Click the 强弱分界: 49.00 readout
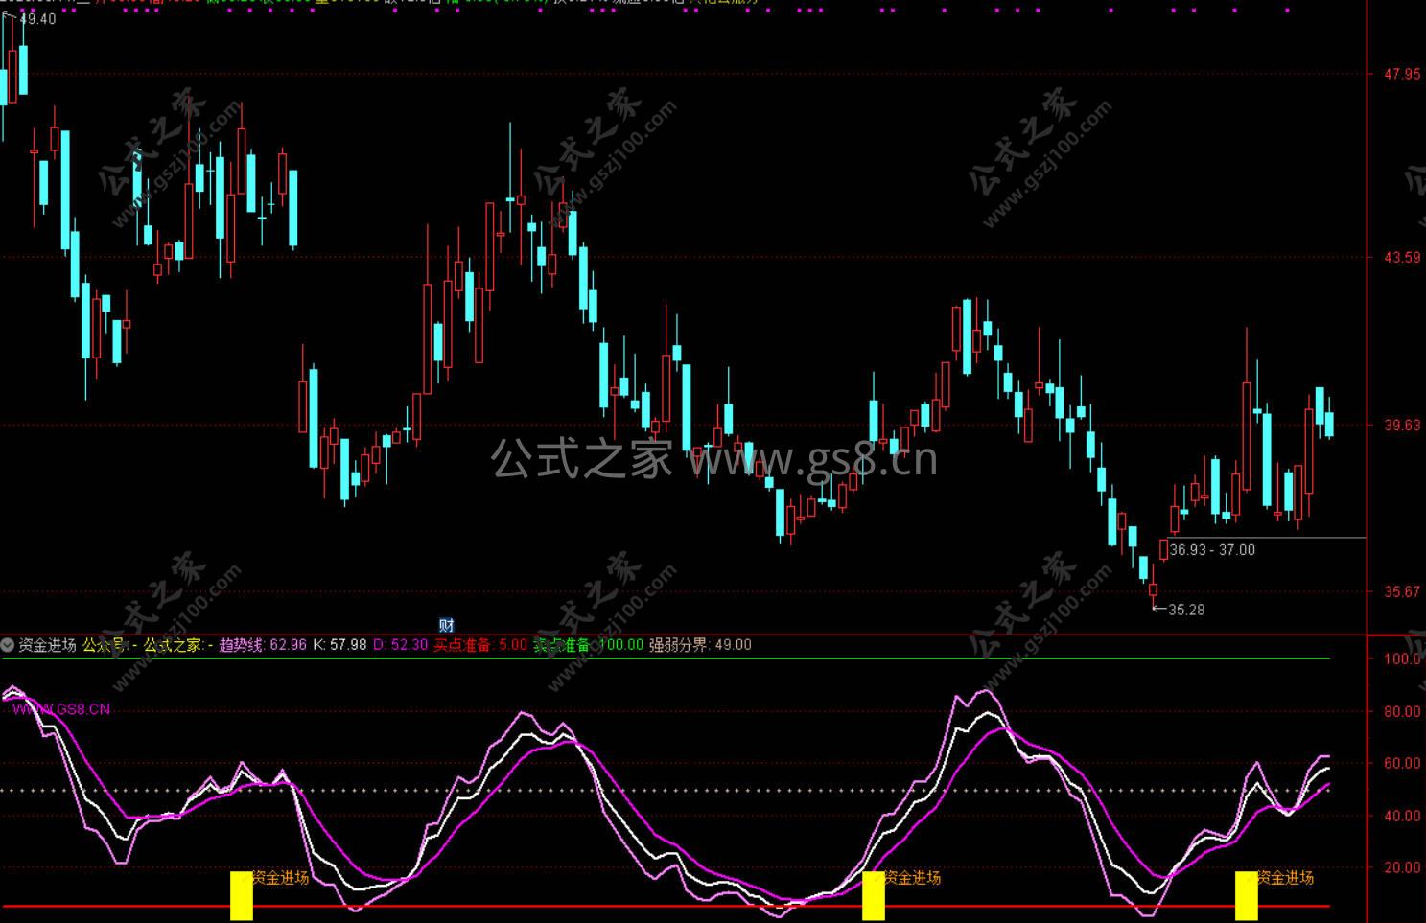Viewport: 1426px width, 923px height. 701,645
